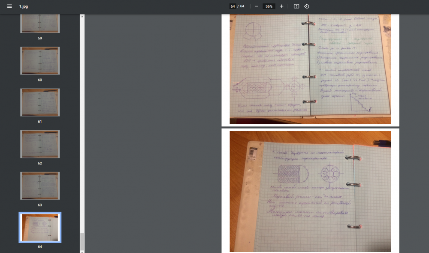Click the sidebar scrollbar up arrow

pyautogui.click(x=82, y=17)
